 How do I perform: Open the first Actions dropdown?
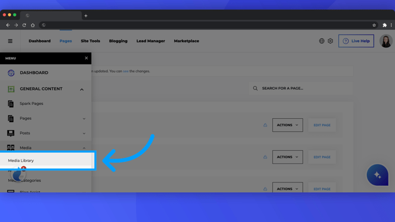click(288, 125)
